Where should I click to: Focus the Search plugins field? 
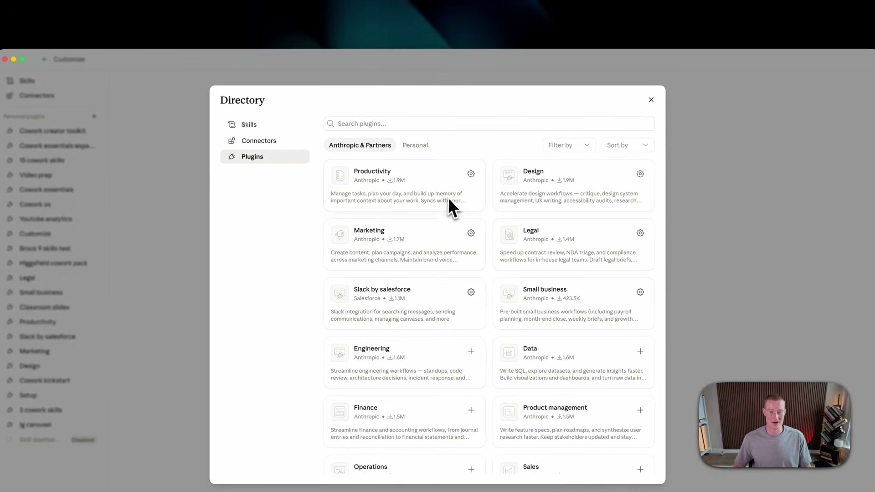coord(489,123)
